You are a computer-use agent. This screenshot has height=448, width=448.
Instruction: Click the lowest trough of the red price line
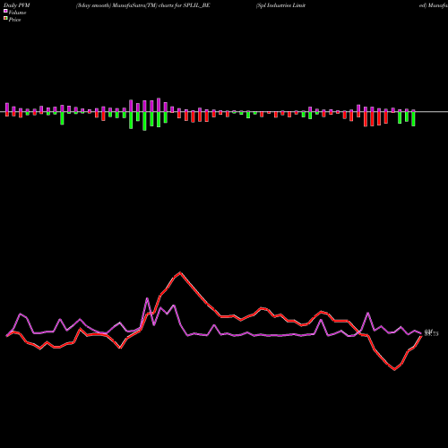click(394, 370)
